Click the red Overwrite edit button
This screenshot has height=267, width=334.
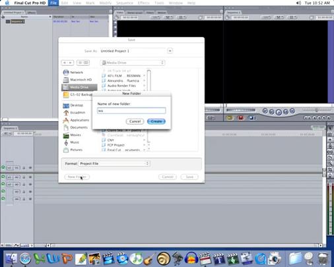tap(241, 118)
